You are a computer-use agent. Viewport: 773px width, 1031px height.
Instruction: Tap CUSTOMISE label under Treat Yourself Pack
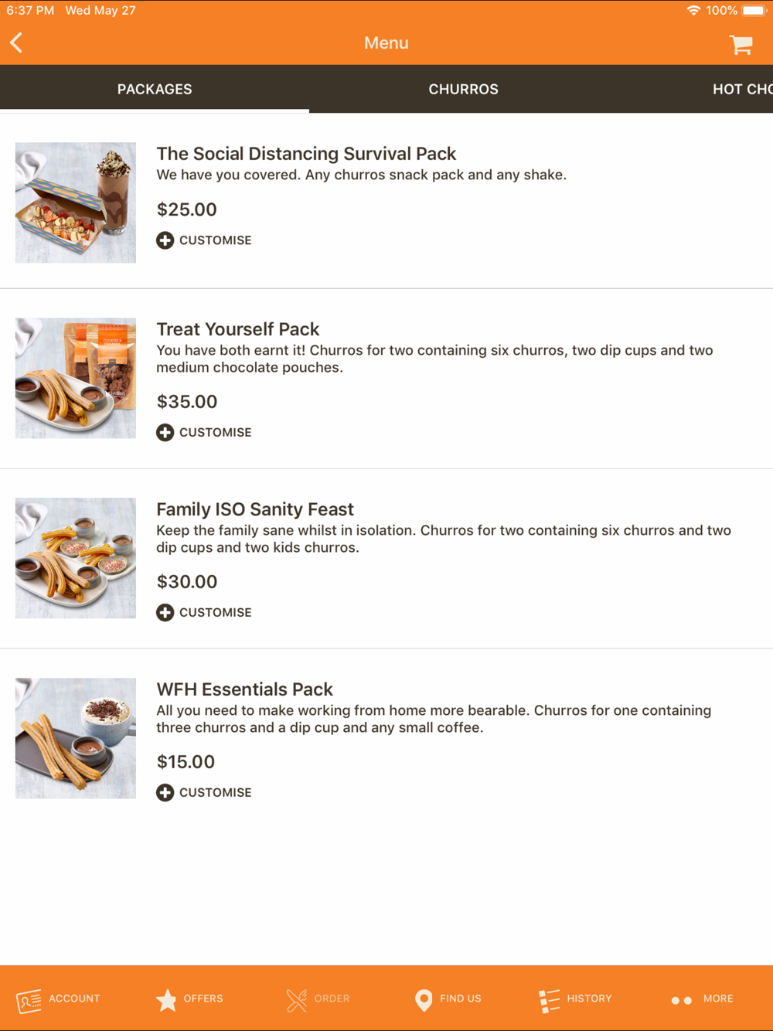[216, 432]
